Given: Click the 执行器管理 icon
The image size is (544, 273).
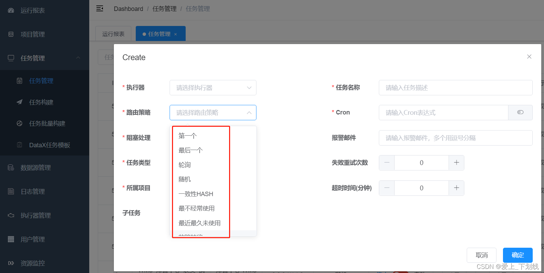Looking at the screenshot, I should pyautogui.click(x=11, y=215).
